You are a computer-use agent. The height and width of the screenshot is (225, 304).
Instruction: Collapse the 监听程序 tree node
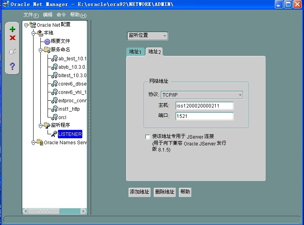(40, 126)
